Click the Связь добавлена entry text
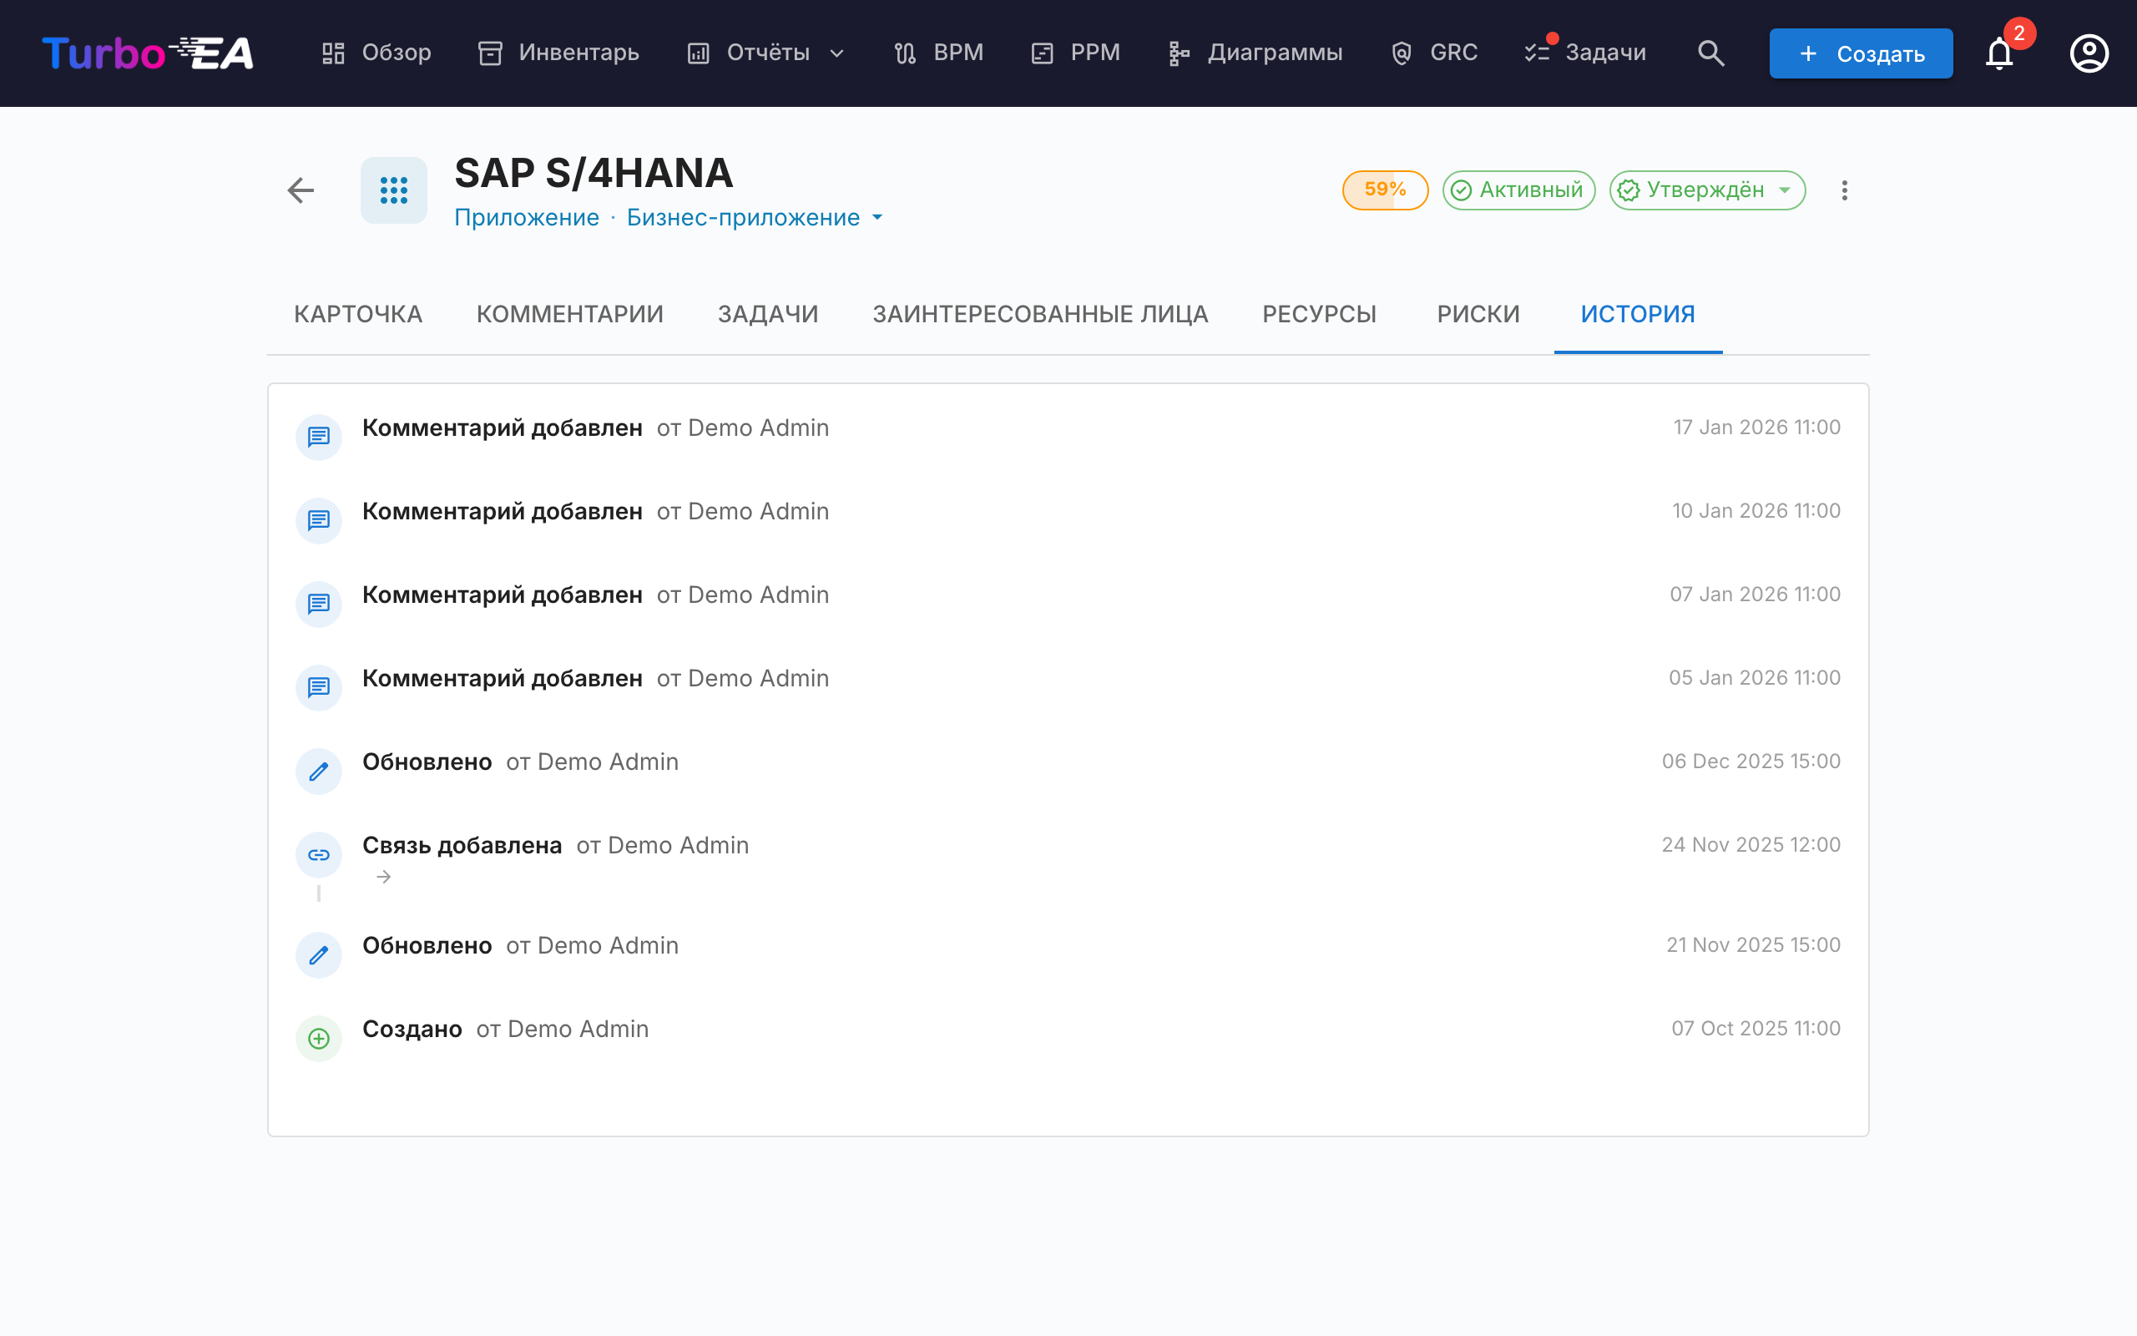The image size is (2137, 1336). (x=462, y=846)
